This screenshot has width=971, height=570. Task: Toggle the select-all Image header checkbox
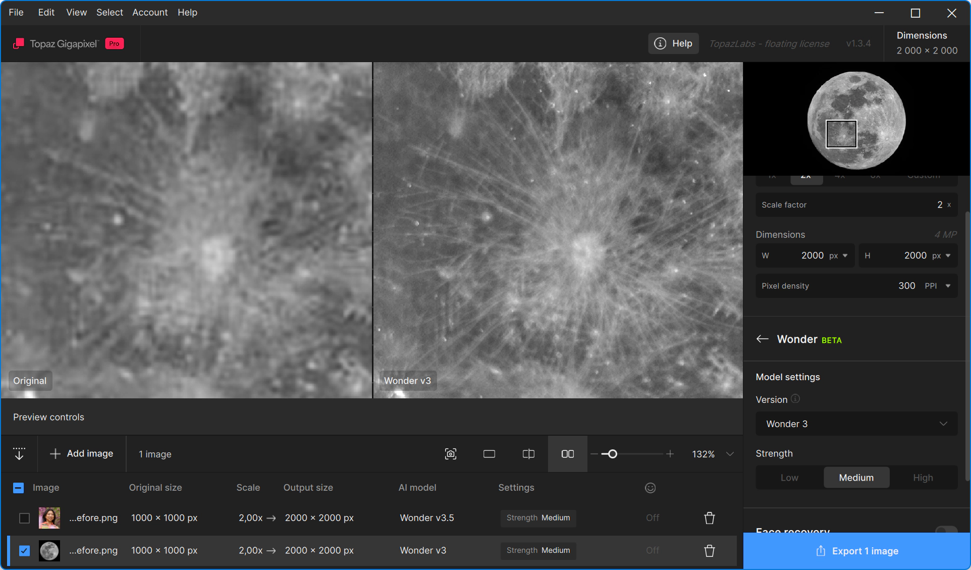[18, 488]
